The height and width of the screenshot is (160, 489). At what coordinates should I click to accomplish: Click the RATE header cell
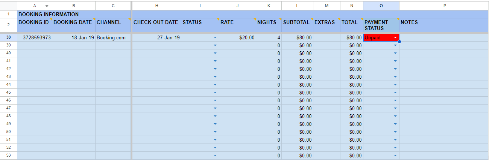[x=237, y=25]
